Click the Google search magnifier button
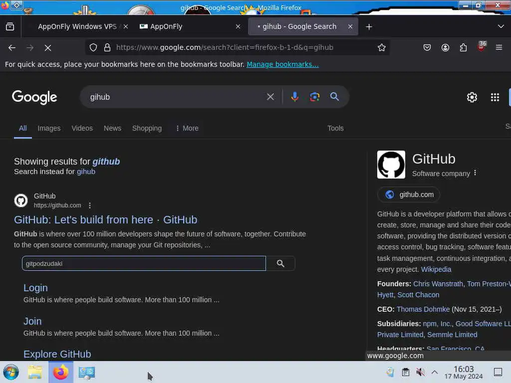This screenshot has height=383, width=511. [x=334, y=96]
